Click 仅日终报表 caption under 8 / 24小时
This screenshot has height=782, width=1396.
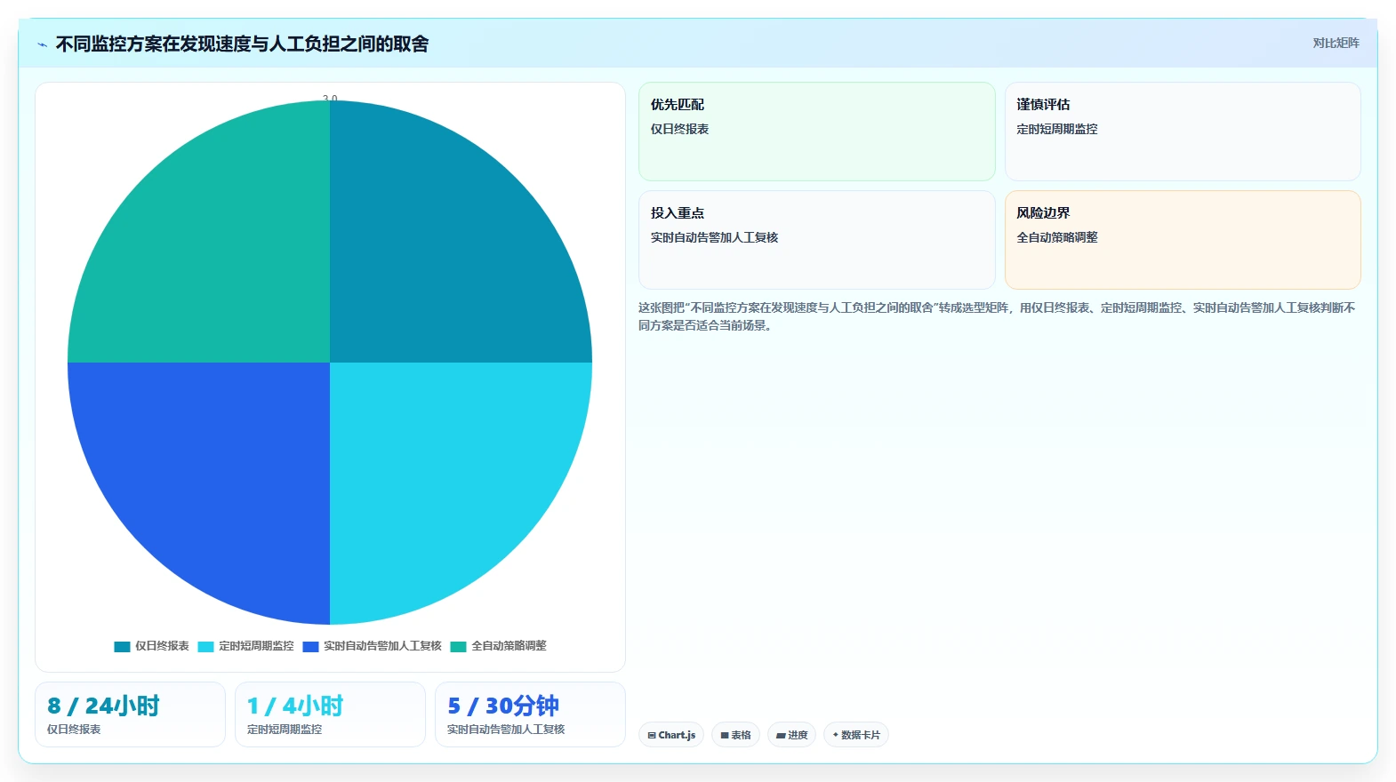[x=74, y=730]
